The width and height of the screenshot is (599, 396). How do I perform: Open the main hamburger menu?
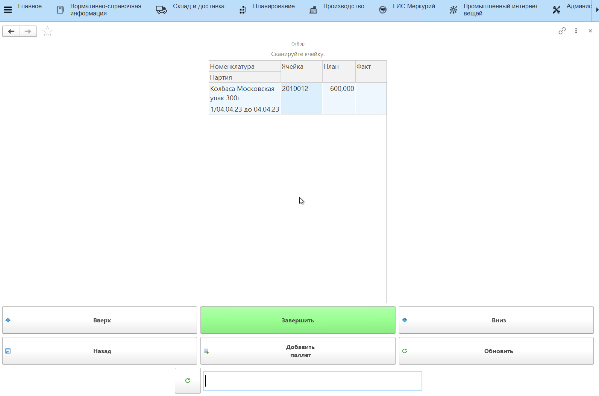[x=8, y=10]
